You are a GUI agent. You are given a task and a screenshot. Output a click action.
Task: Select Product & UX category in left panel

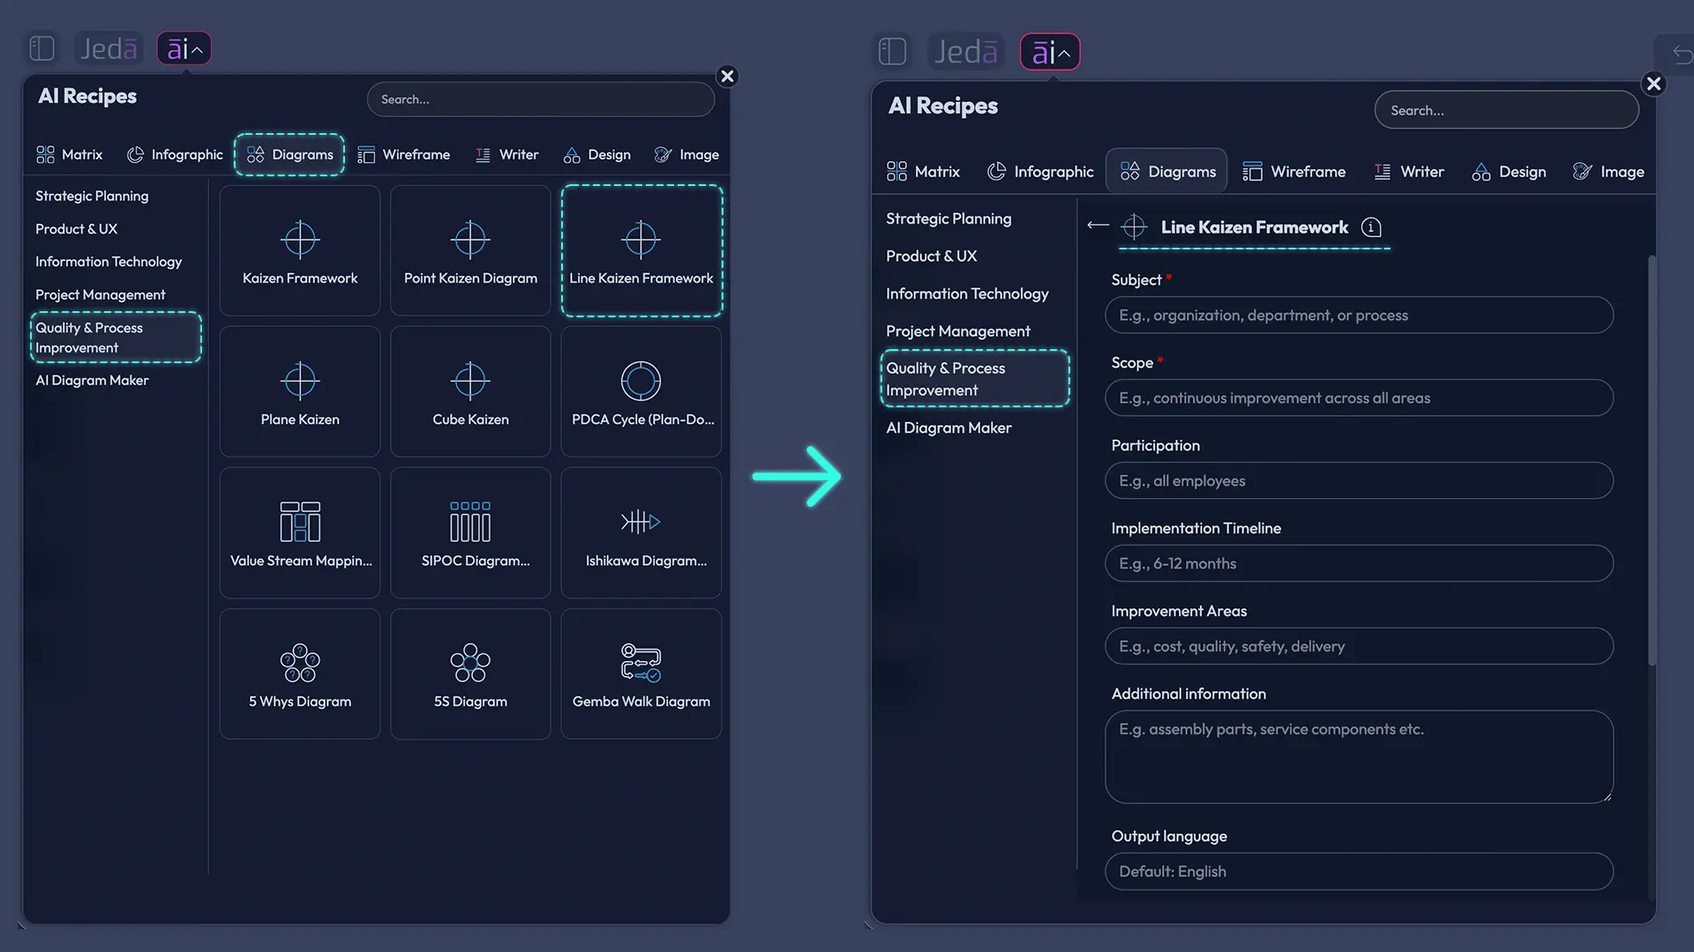[x=76, y=228]
